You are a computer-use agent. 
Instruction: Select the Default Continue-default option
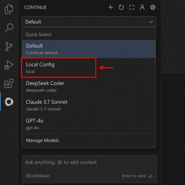click(x=89, y=49)
